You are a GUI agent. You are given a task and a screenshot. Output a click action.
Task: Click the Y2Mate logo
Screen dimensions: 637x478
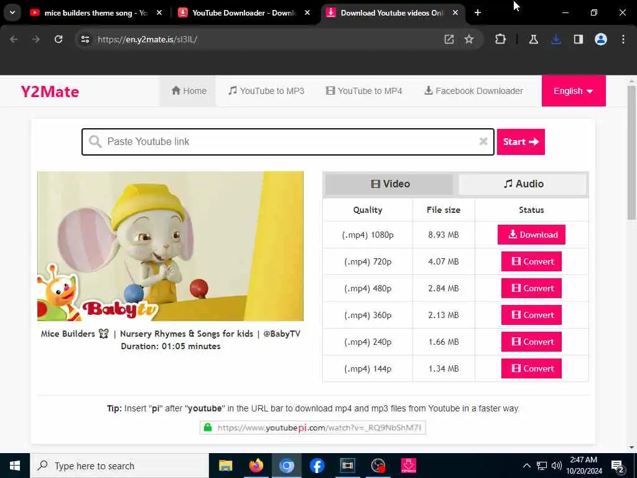[50, 91]
